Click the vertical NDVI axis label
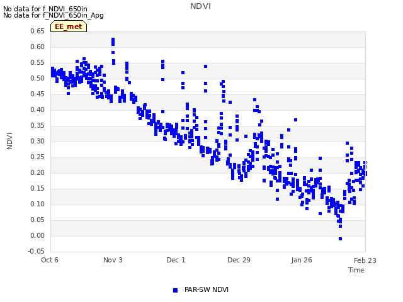This screenshot has height=302, width=403. point(9,141)
